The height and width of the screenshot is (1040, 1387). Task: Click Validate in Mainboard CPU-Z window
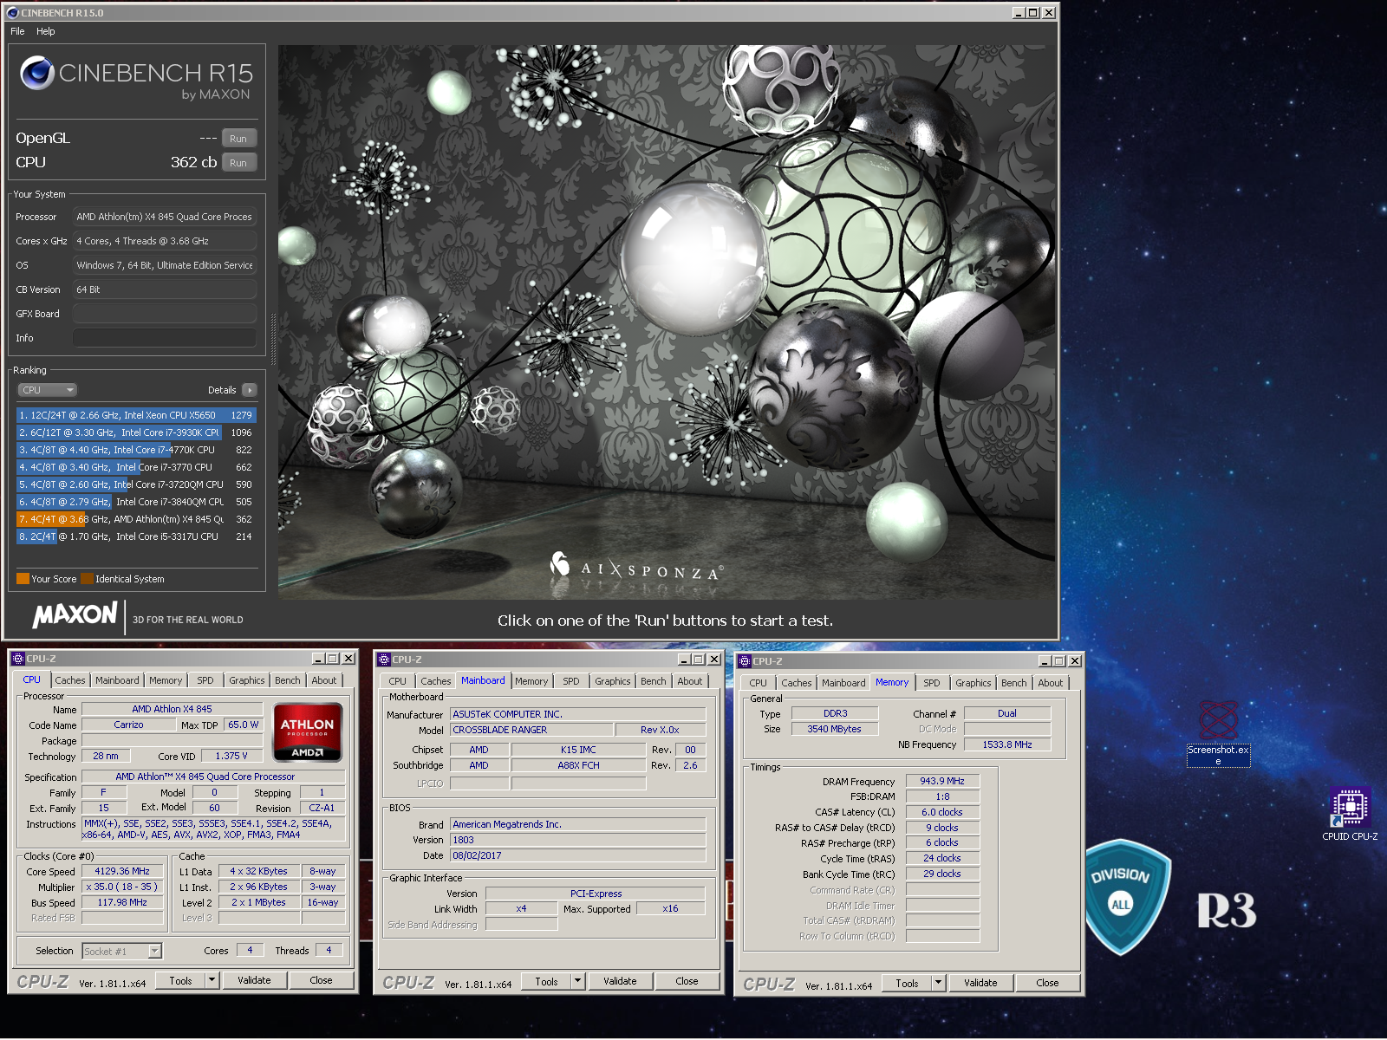pos(620,981)
